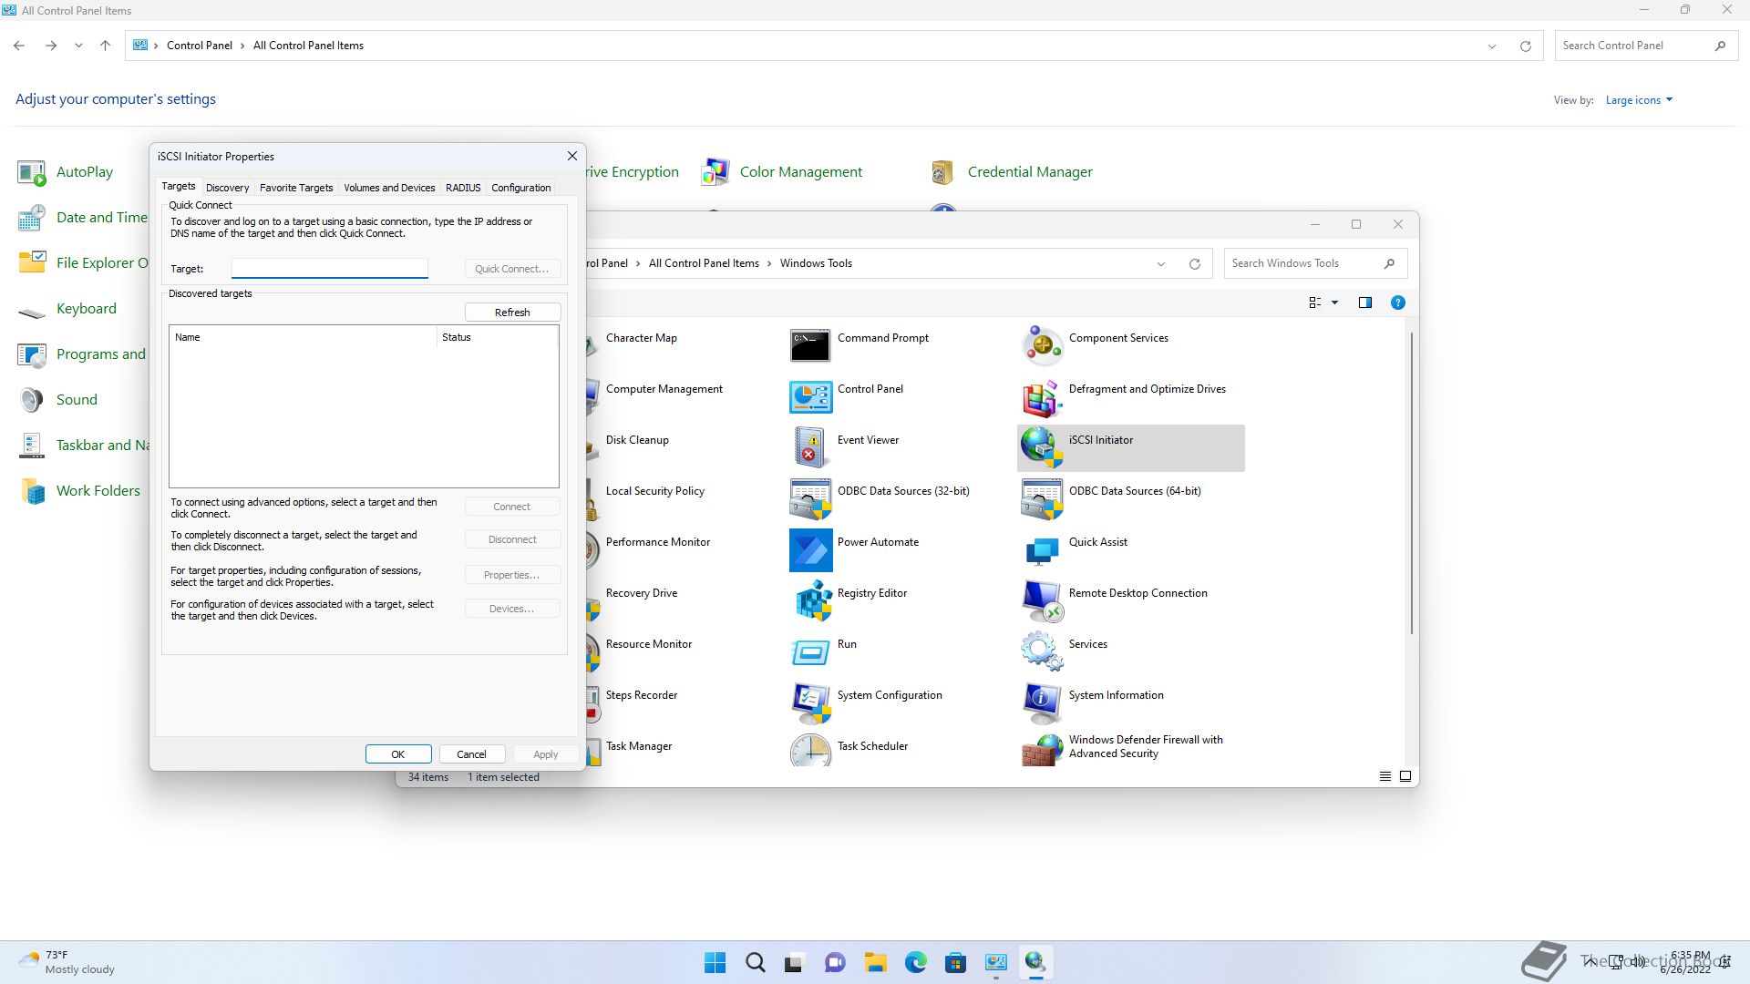Viewport: 1750px width, 984px height.
Task: Open Sound settings in Control Panel
Action: click(57, 400)
